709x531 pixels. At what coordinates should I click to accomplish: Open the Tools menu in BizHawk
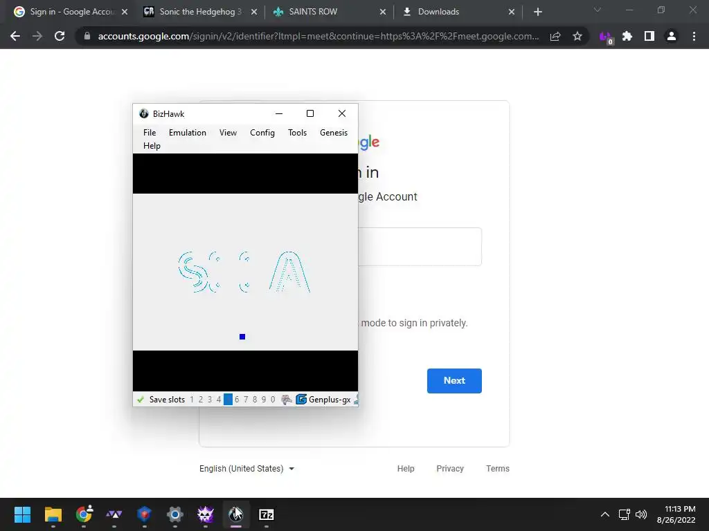[x=297, y=132]
